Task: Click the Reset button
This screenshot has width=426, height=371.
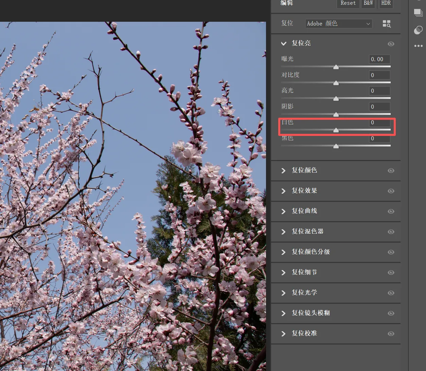Action: point(348,3)
